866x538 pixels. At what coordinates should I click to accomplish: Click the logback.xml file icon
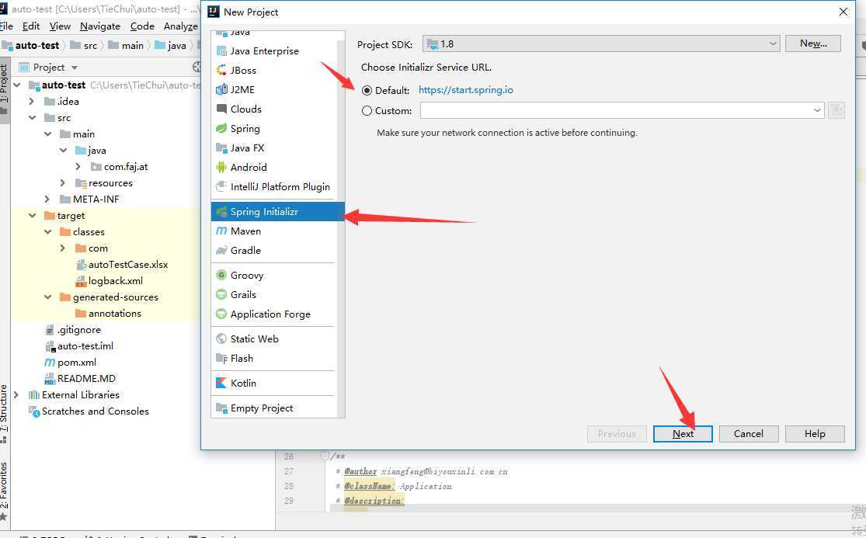(81, 281)
